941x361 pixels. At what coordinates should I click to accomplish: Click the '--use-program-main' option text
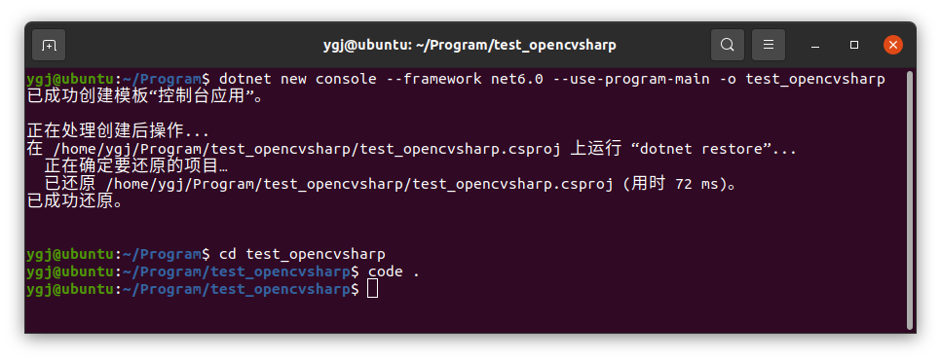[630, 79]
